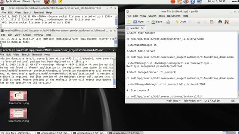Open Search menu in middle bifound terminal
Image resolution: width=239 pixels, height=134 pixels.
click(27, 35)
